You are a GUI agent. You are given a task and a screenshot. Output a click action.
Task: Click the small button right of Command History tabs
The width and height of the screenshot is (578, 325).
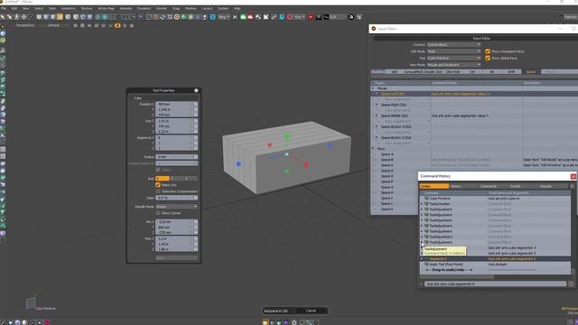point(572,186)
